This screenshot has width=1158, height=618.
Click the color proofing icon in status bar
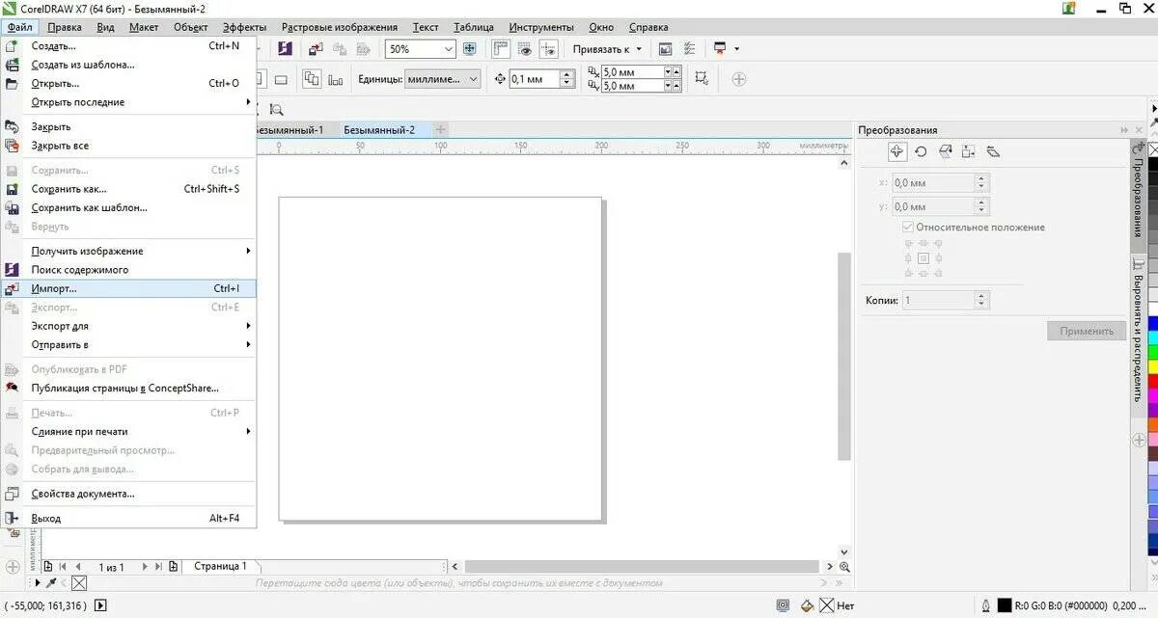[x=784, y=605]
